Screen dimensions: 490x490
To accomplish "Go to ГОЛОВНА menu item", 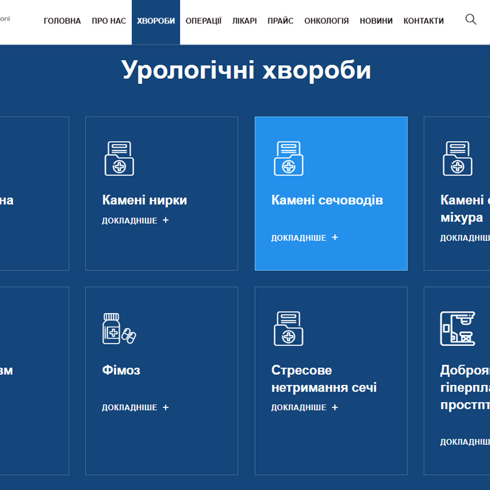I will pos(62,21).
